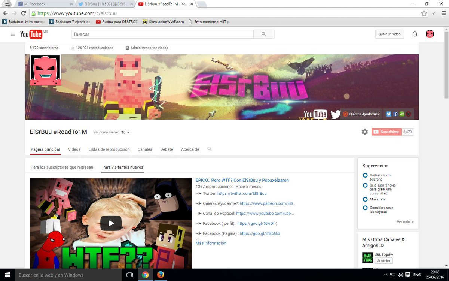
Task: Click the Firefox taskbar icon
Action: click(161, 275)
